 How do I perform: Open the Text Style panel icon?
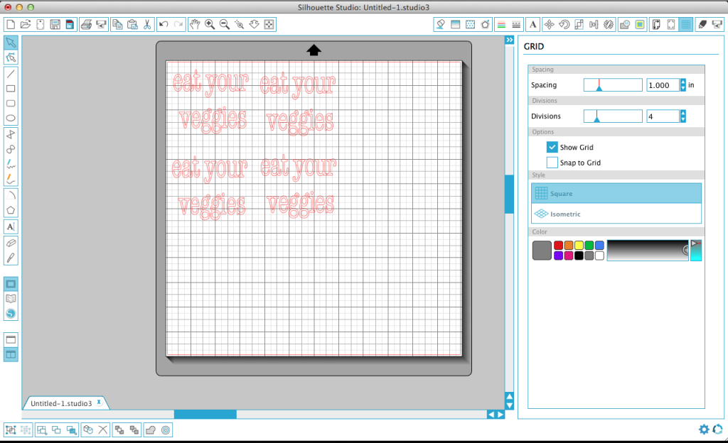pyautogui.click(x=533, y=25)
